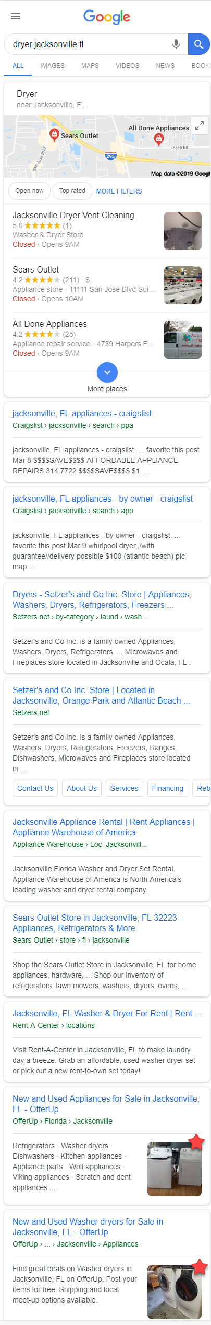Switch to the IMAGES tab
Screen dimensions: 211x1325
tap(53, 66)
